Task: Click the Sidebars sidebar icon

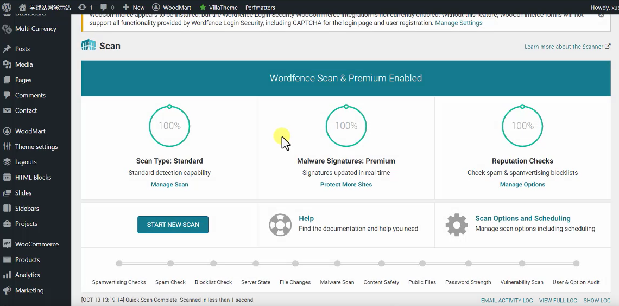Action: pyautogui.click(x=7, y=209)
